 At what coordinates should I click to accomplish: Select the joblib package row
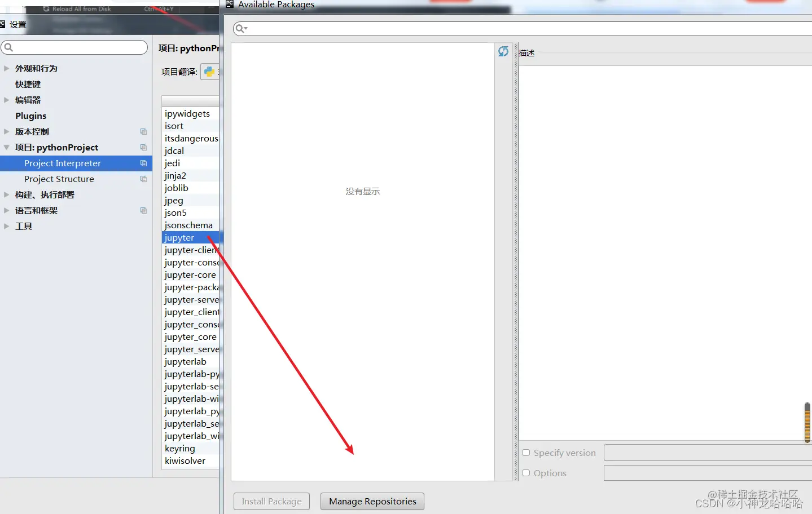point(190,188)
